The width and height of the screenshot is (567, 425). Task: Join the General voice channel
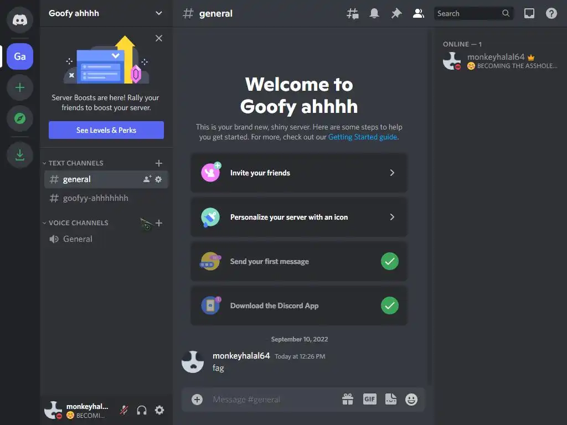[106, 239]
